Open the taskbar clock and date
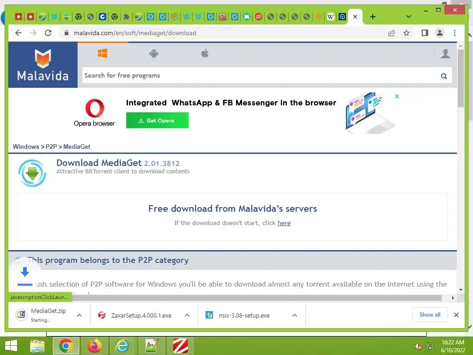The height and width of the screenshot is (355, 473). point(453,346)
